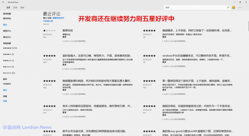
Task: Click review title starting 画面精致堪比网游
Action: click(x=97, y=81)
